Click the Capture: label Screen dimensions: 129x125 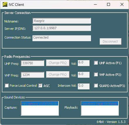click(11, 107)
